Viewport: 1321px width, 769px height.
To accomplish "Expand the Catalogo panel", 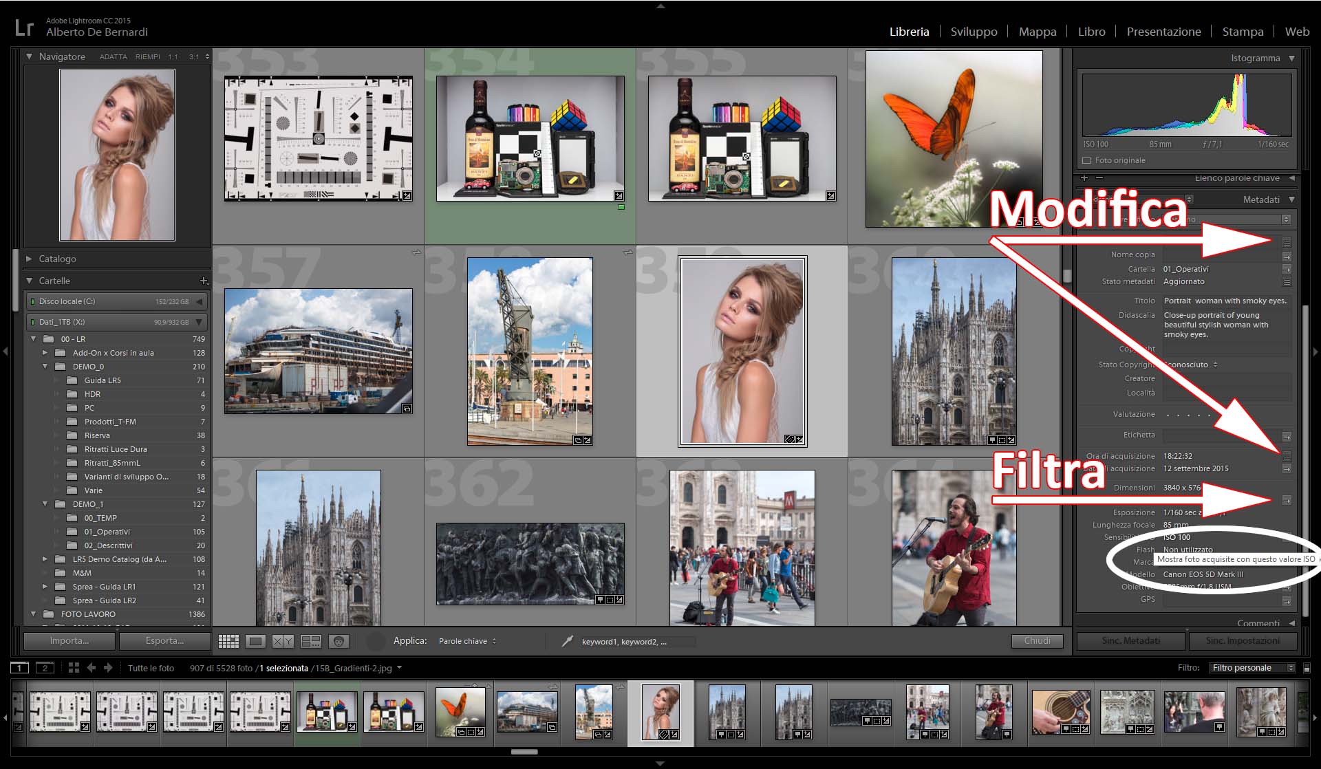I will pyautogui.click(x=30, y=259).
